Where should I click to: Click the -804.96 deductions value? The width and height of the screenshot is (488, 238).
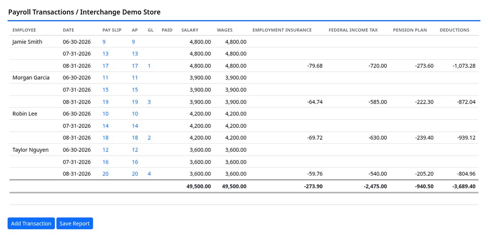466,174
